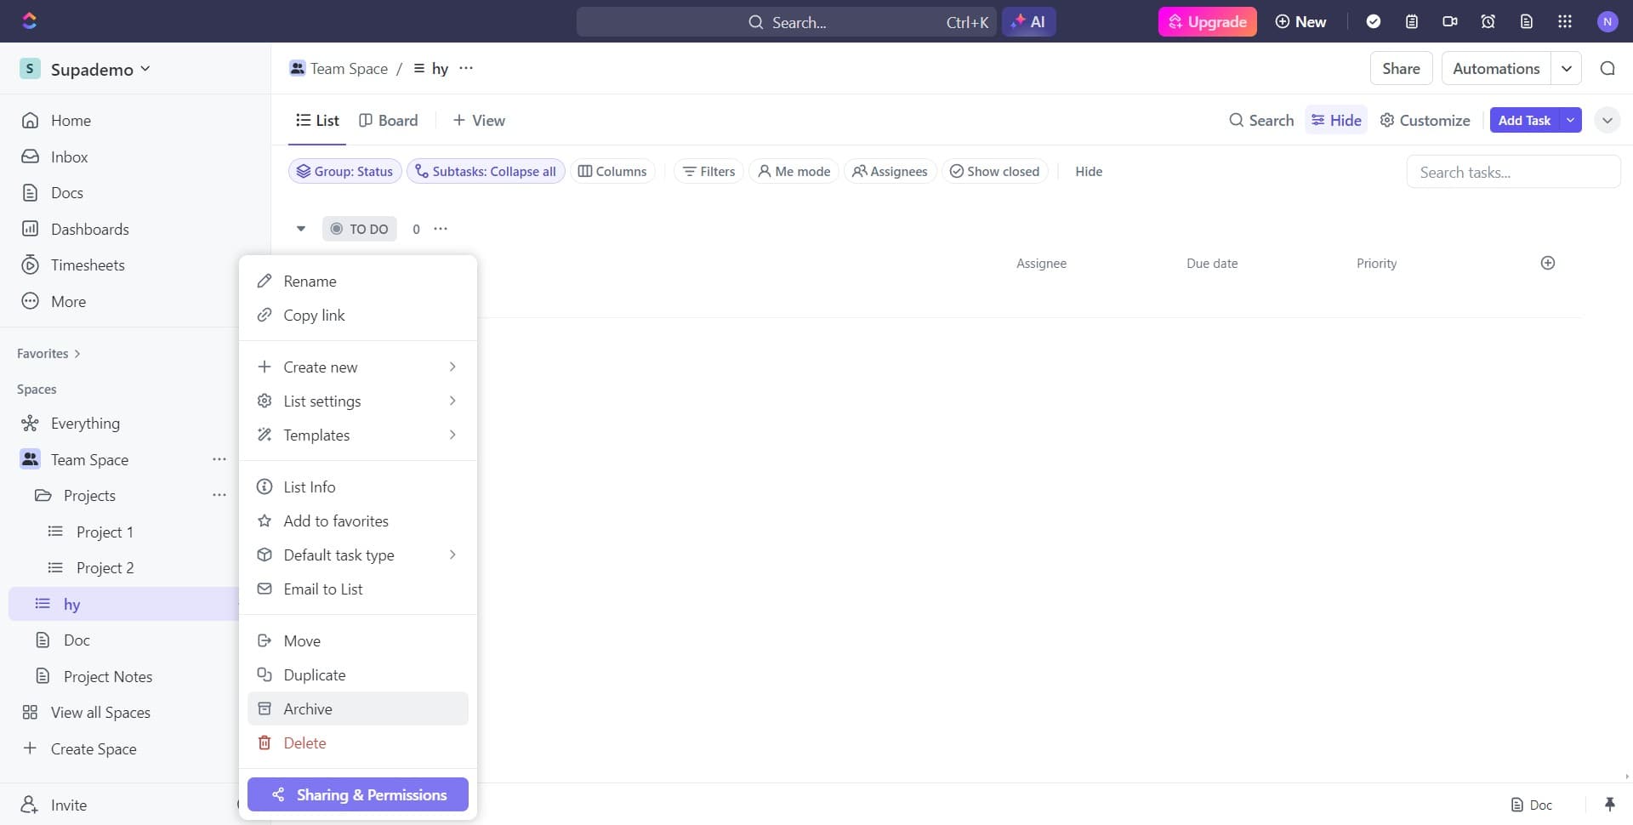Collapse the TO DO group
Viewport: 1633px width, 825px height.
pos(300,228)
